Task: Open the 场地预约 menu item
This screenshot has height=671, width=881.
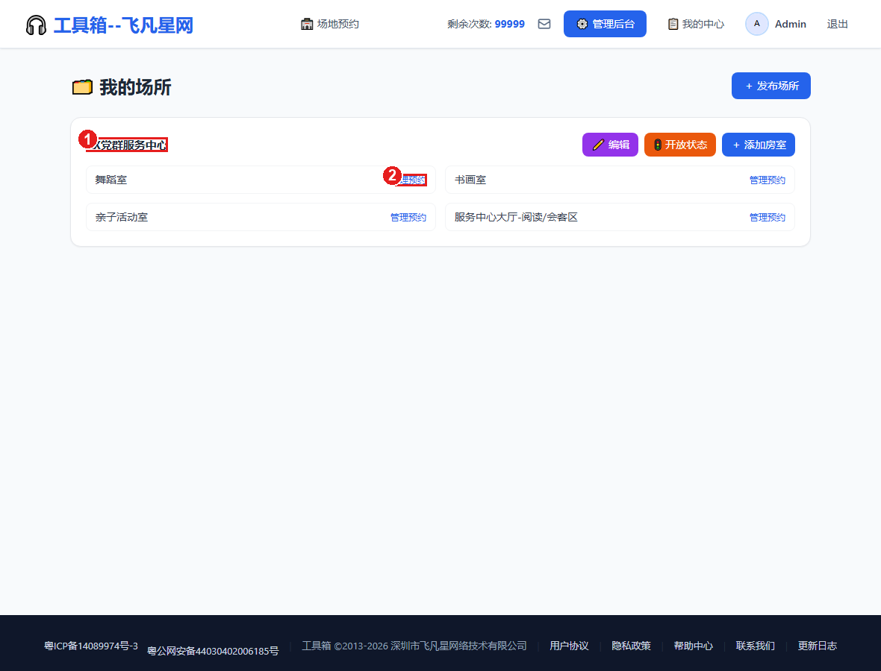Action: point(330,24)
